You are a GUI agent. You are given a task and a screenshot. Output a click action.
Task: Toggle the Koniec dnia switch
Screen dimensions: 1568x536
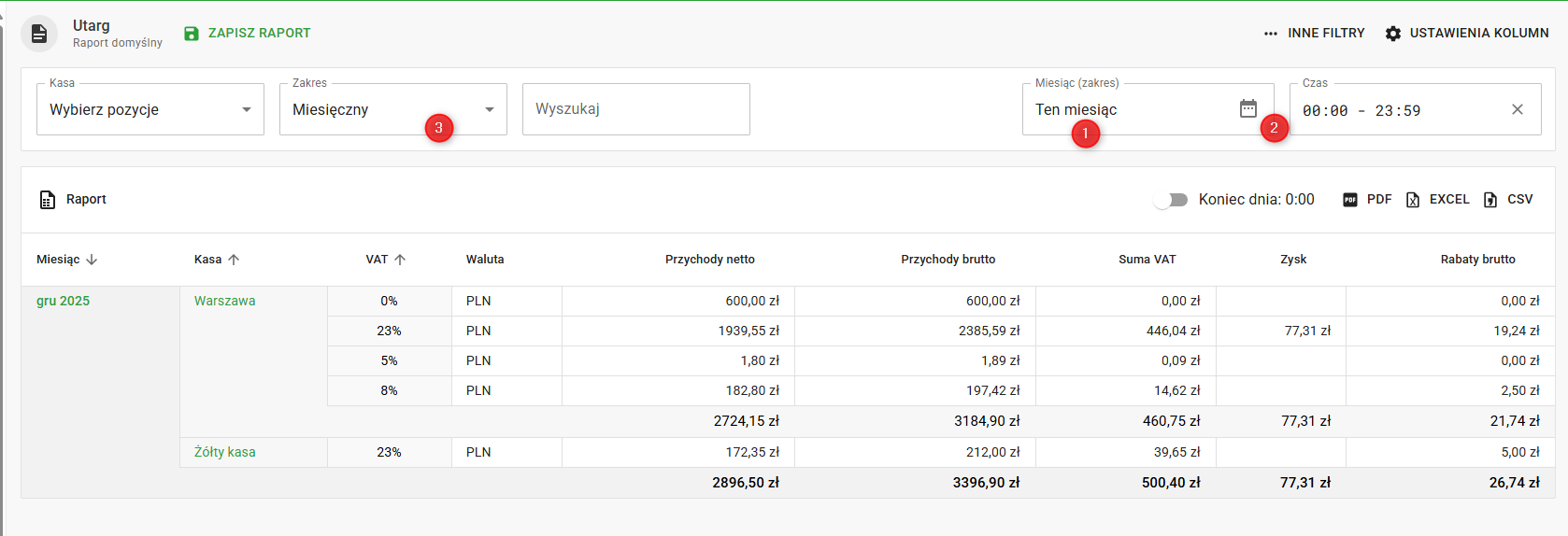(1171, 200)
